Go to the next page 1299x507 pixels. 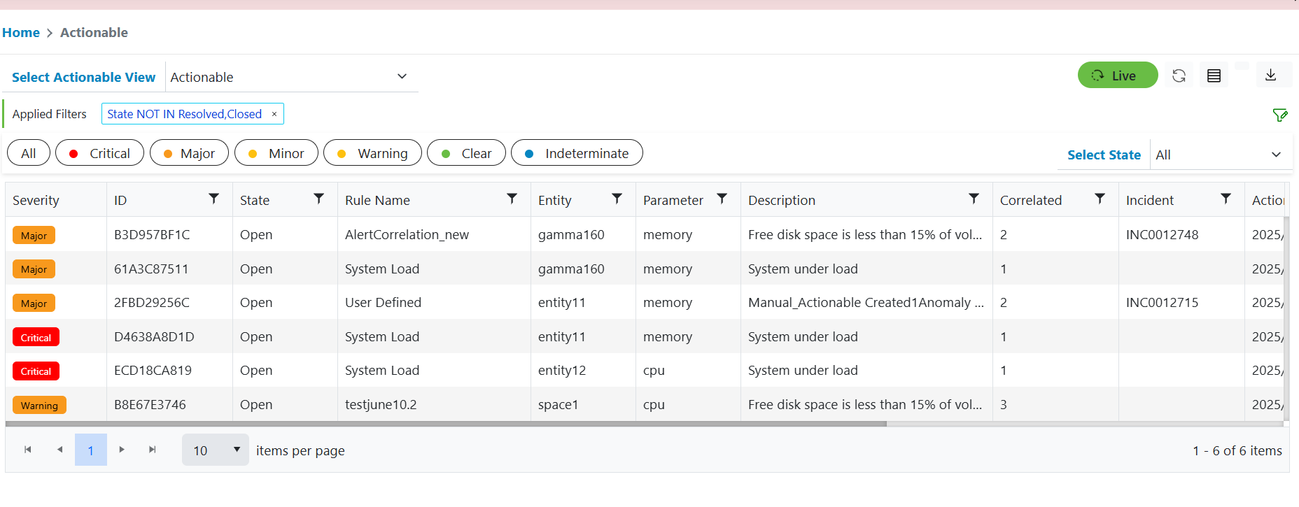[122, 450]
